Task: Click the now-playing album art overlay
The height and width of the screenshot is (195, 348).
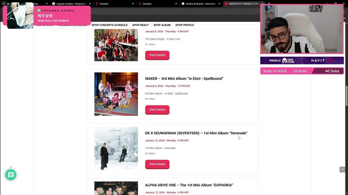Action: click(20, 15)
